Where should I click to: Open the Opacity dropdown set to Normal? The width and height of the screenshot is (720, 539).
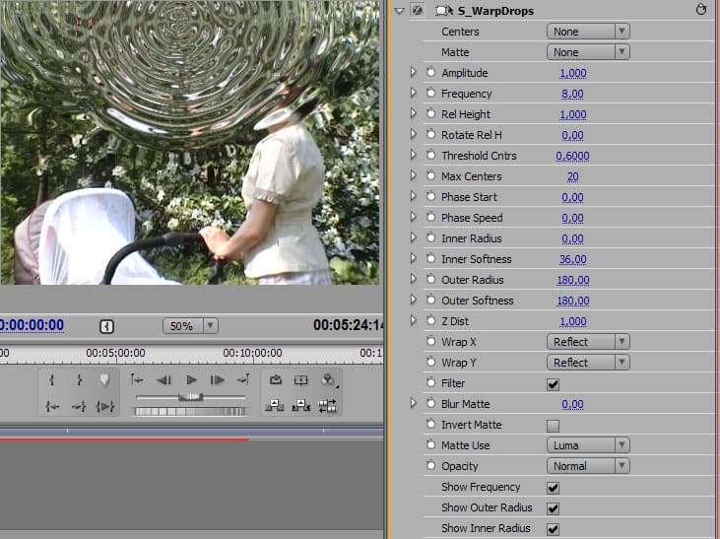coord(588,465)
